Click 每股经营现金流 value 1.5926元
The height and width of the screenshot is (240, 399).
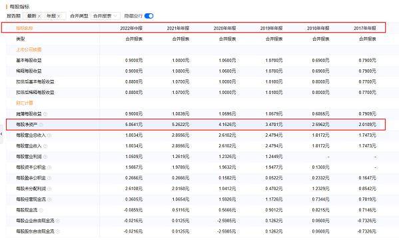point(227,199)
